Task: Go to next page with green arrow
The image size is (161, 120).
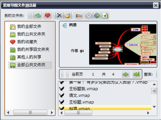Action: [126, 74]
